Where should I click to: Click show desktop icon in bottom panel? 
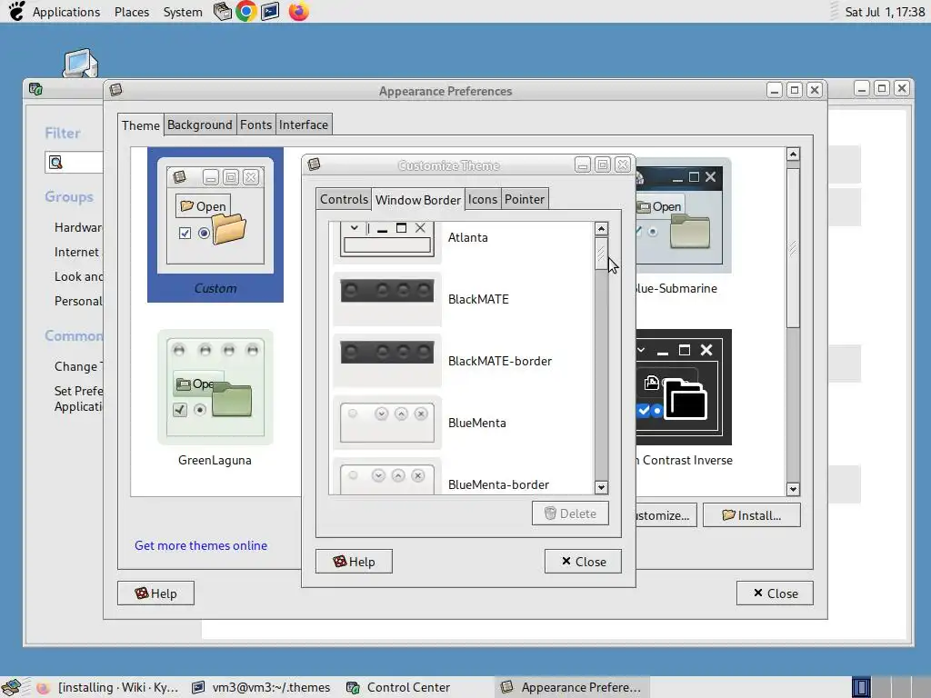pos(11,687)
